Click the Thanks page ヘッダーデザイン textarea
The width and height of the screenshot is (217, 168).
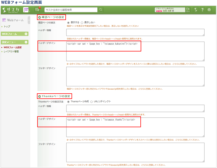click(135, 127)
